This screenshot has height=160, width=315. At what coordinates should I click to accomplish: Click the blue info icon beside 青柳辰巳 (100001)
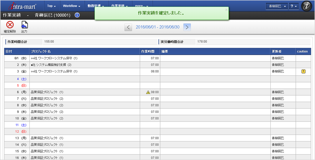pos(77,15)
